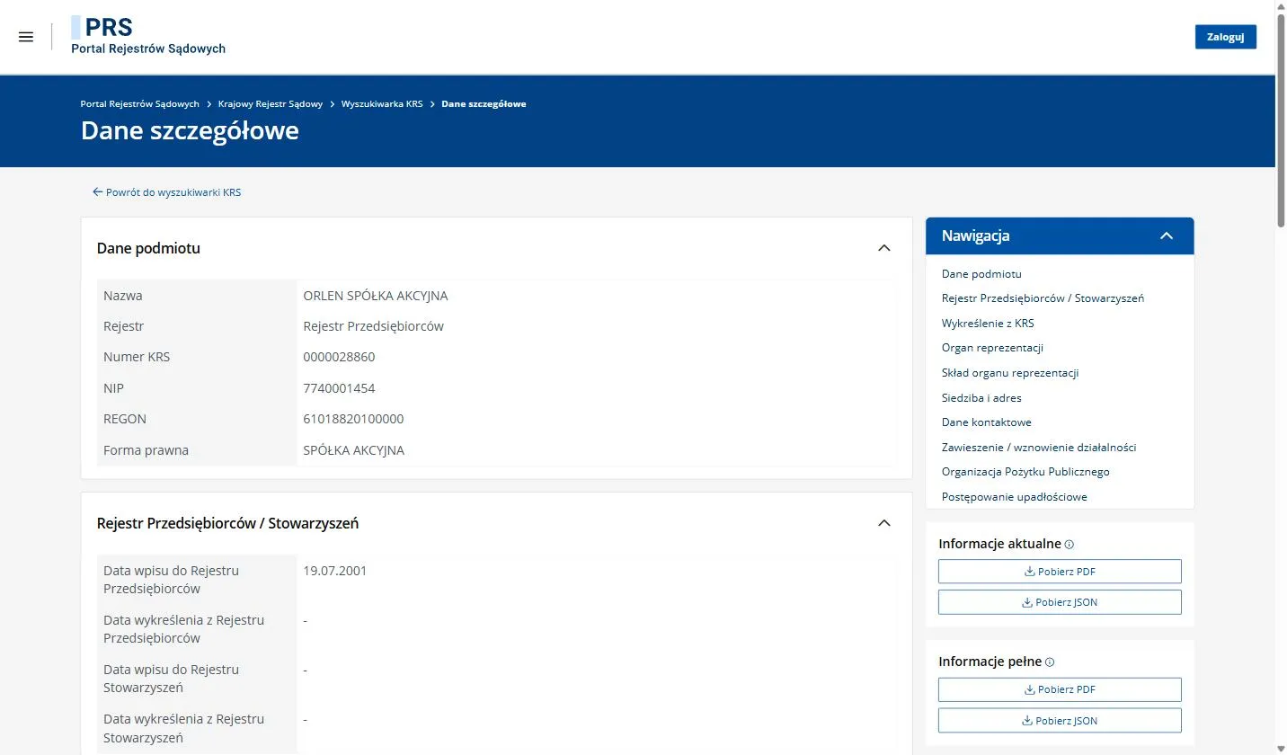Open Portal Rejestrów Sądowych breadcrumb
Viewport: 1287px width, 755px height.
pyautogui.click(x=139, y=104)
